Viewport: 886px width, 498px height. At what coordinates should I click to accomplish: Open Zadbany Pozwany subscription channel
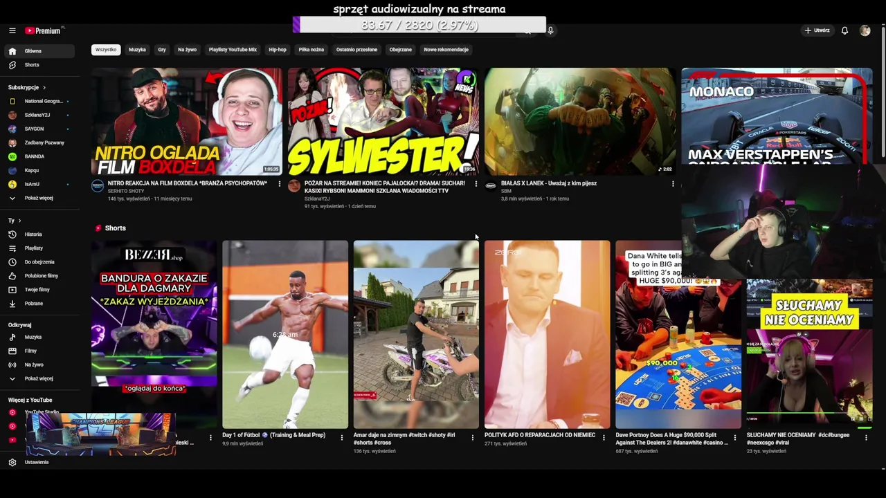click(x=39, y=142)
